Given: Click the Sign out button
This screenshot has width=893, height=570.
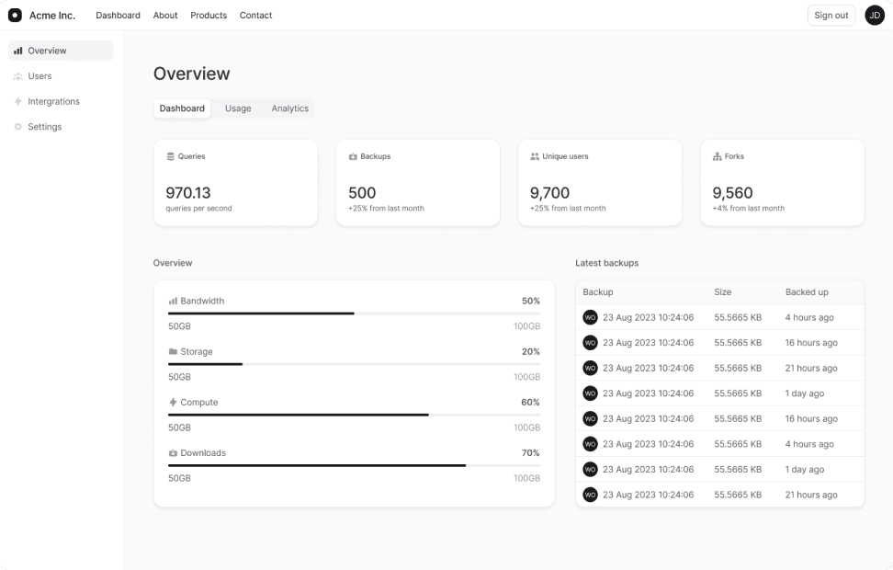Looking at the screenshot, I should click(831, 16).
